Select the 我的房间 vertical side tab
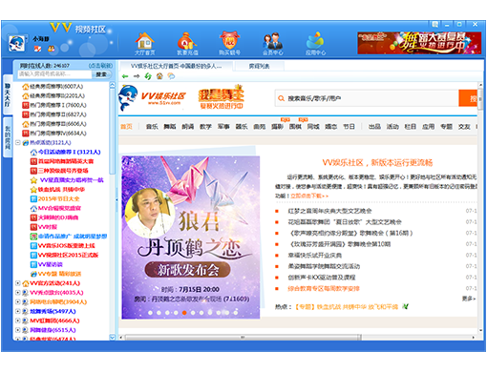The height and width of the screenshot is (372, 487). pos(8,137)
